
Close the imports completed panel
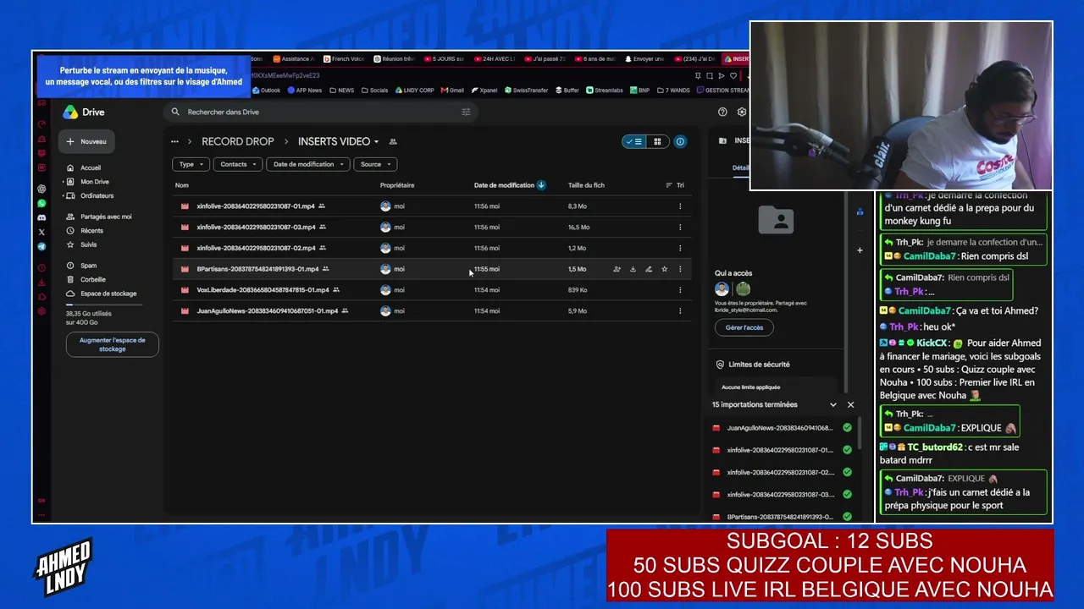pos(850,405)
